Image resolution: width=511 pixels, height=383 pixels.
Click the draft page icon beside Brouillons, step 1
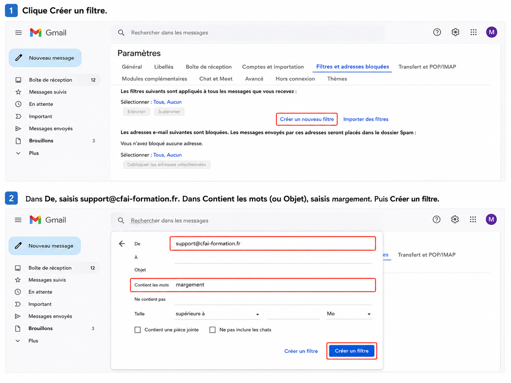click(18, 141)
